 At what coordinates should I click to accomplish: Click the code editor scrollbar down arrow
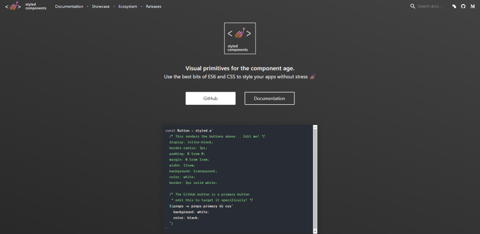coord(315,232)
